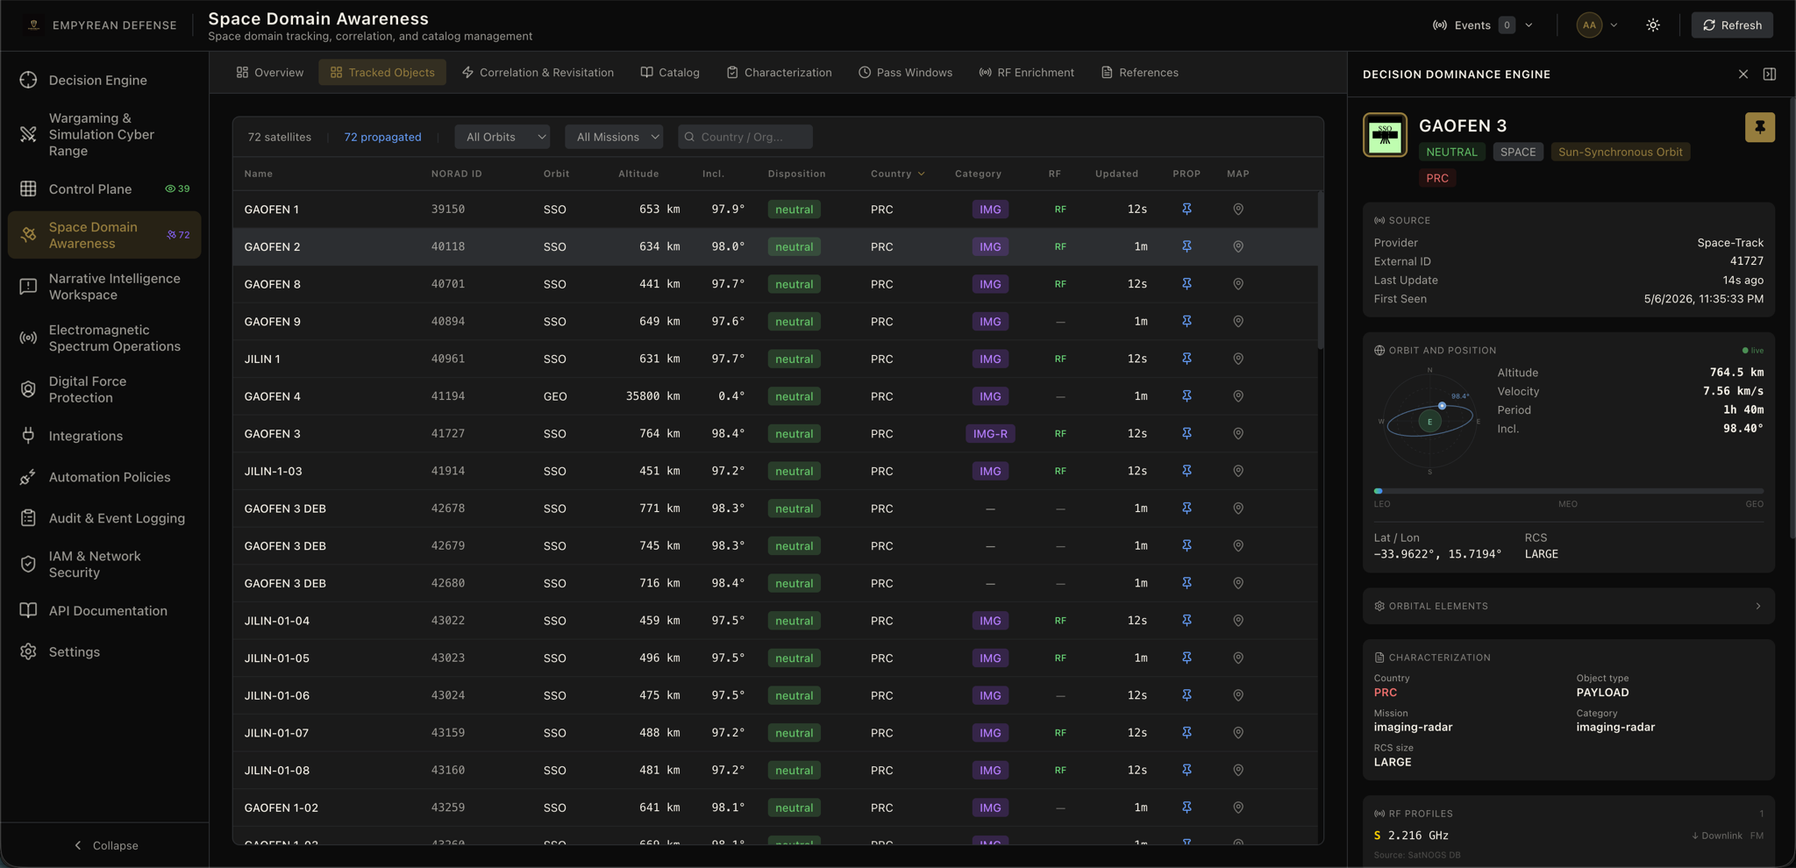The height and width of the screenshot is (868, 1796).
Task: Show GAOFEN 9 on map
Action: (1238, 322)
